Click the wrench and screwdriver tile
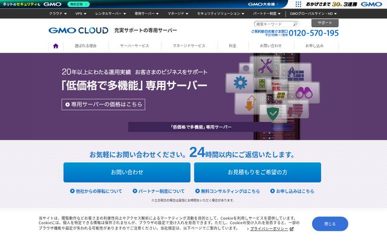387x242 pixels. click(265, 66)
